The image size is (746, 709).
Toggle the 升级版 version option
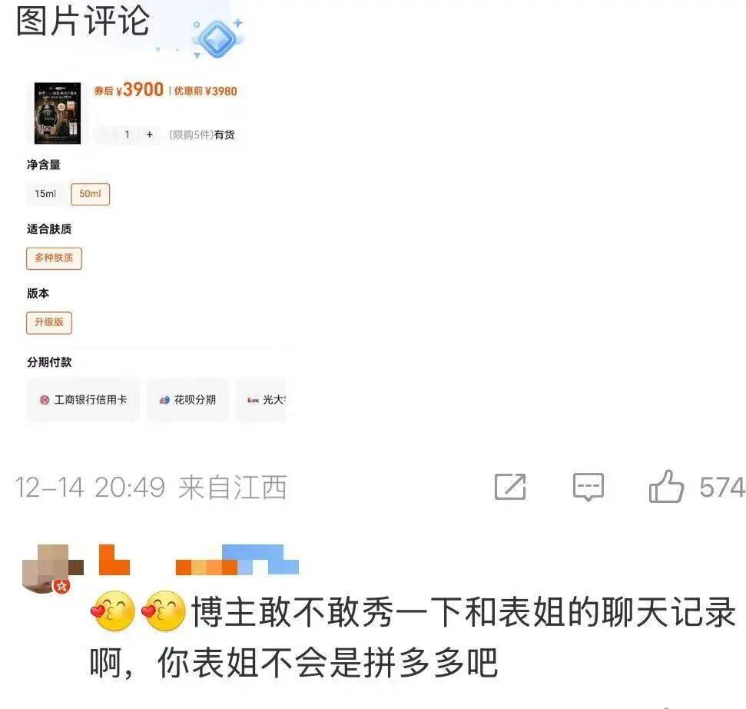tap(49, 322)
